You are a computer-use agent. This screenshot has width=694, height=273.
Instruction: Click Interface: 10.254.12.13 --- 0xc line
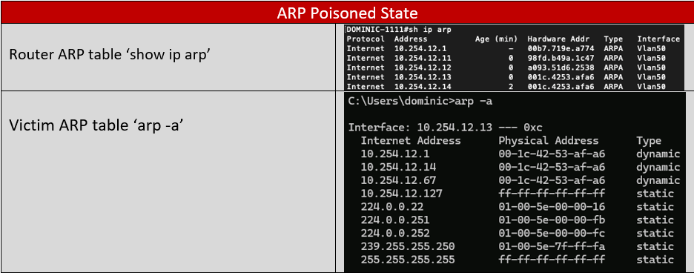pos(446,128)
